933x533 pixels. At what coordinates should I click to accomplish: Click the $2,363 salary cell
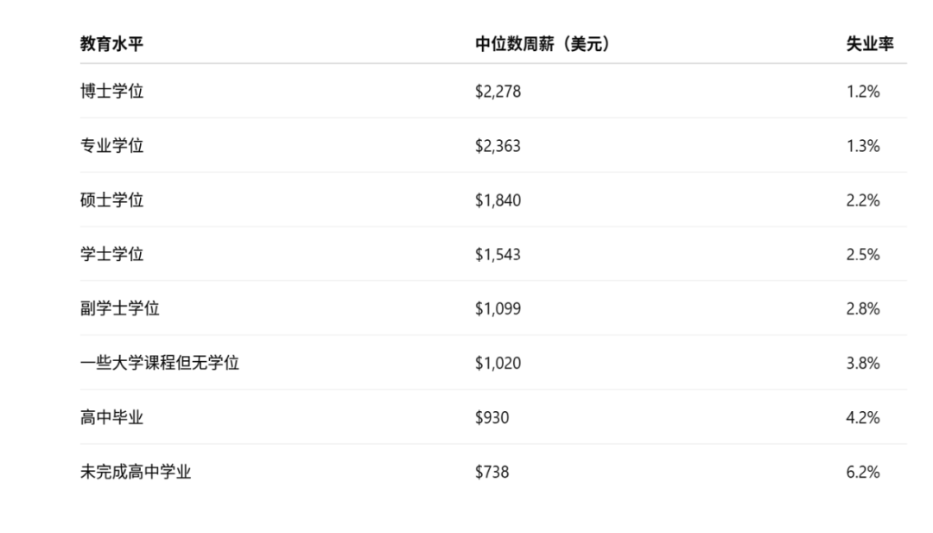tap(498, 146)
